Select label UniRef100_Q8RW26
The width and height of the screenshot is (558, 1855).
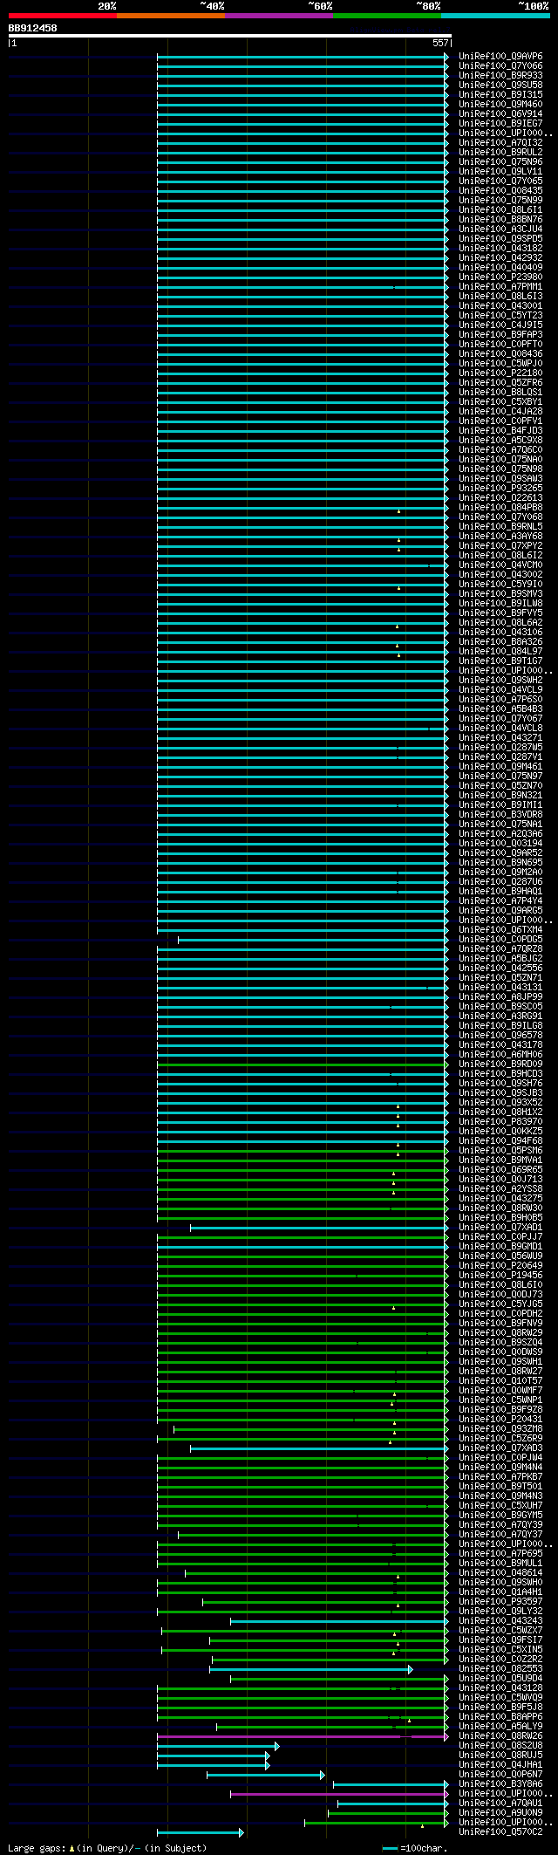click(x=500, y=1735)
